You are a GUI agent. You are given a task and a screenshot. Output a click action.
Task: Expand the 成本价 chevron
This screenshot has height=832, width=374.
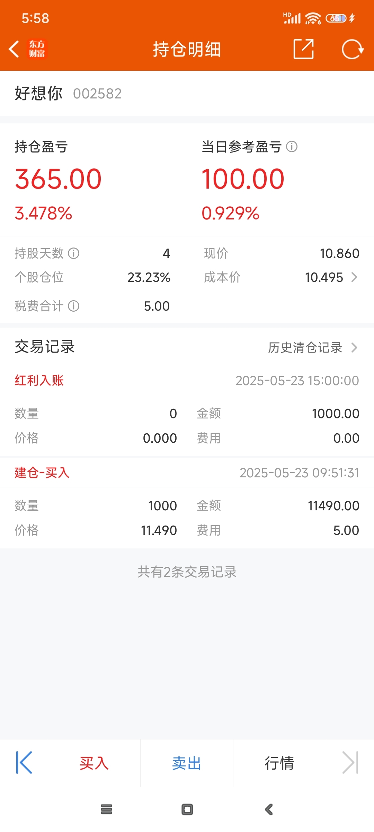(x=354, y=277)
